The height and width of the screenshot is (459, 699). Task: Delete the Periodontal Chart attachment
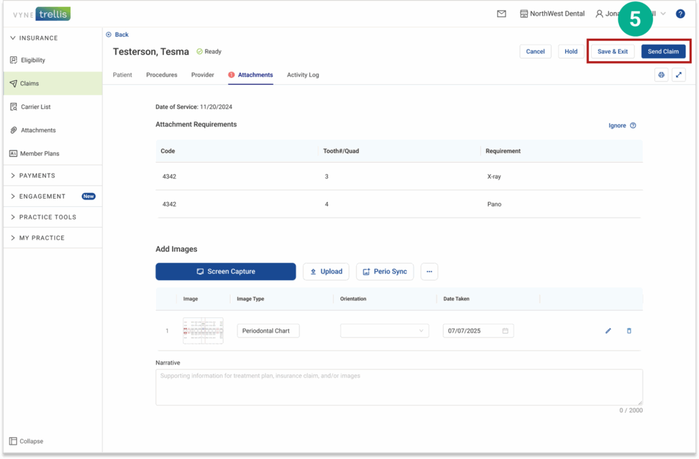click(629, 331)
